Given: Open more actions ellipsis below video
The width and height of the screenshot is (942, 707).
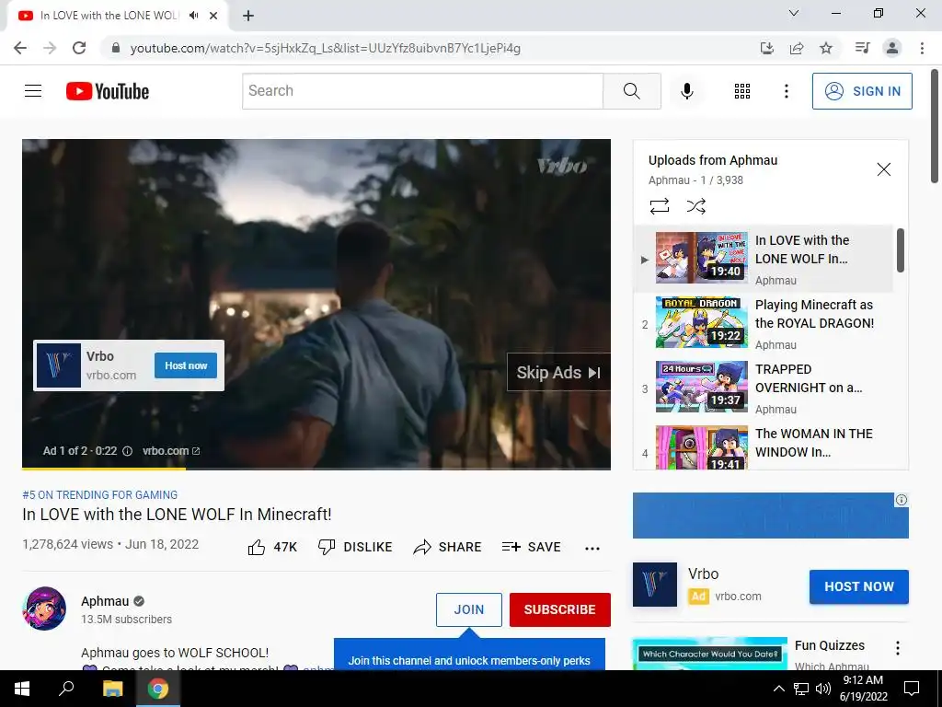Looking at the screenshot, I should coord(592,548).
